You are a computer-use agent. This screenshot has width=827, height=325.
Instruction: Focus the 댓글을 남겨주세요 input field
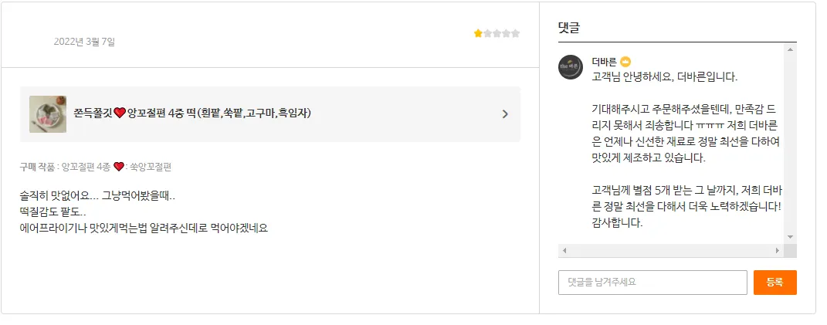point(652,283)
